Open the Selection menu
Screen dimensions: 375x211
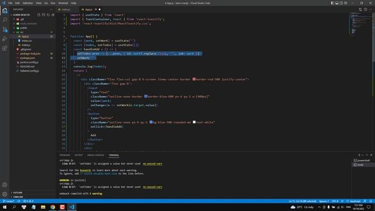point(28,3)
